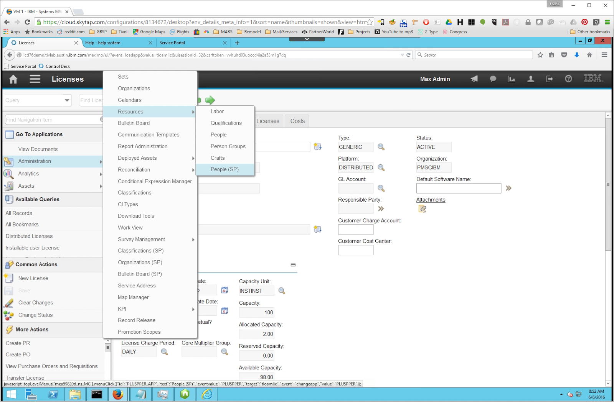Click the Type field magnifier lookup icon
Image resolution: width=614 pixels, height=402 pixels.
[x=381, y=147]
